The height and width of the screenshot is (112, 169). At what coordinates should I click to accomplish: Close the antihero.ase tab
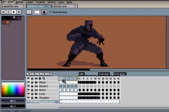click(x=49, y=6)
